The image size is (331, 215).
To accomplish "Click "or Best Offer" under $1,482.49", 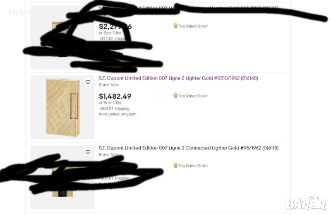I will point(110,103).
